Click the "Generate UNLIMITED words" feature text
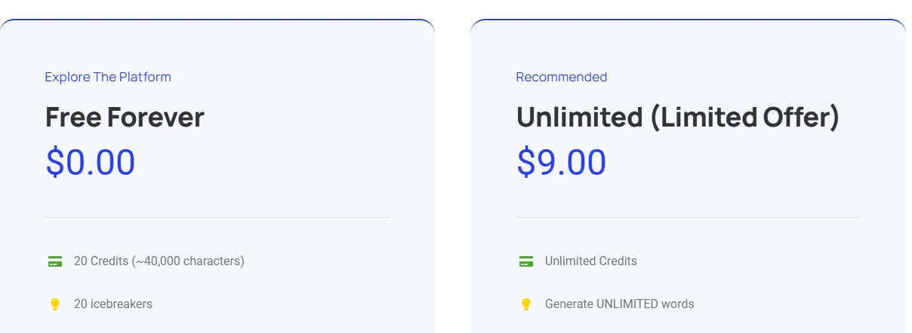Viewport: 912px width, 333px height. click(619, 304)
